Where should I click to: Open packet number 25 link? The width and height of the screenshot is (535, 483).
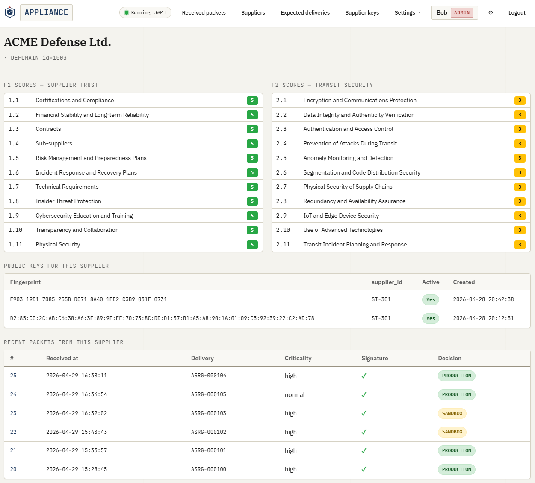click(13, 376)
